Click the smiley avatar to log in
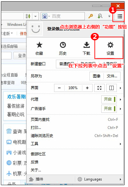This screenshot has height=187, width=128. (35, 29)
